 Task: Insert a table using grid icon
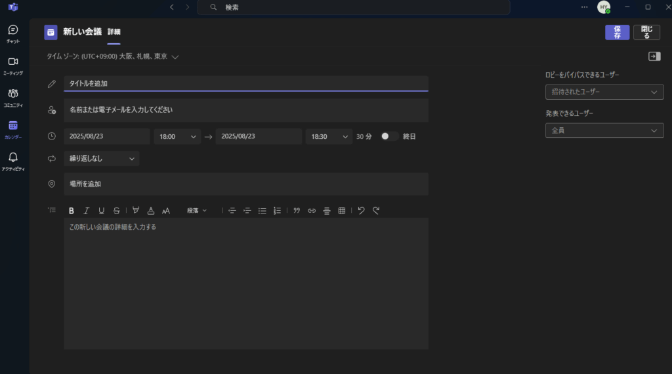(x=342, y=210)
